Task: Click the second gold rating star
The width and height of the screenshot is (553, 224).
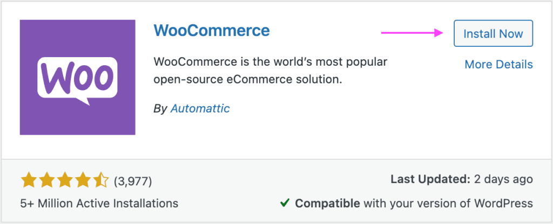Action: (x=46, y=180)
